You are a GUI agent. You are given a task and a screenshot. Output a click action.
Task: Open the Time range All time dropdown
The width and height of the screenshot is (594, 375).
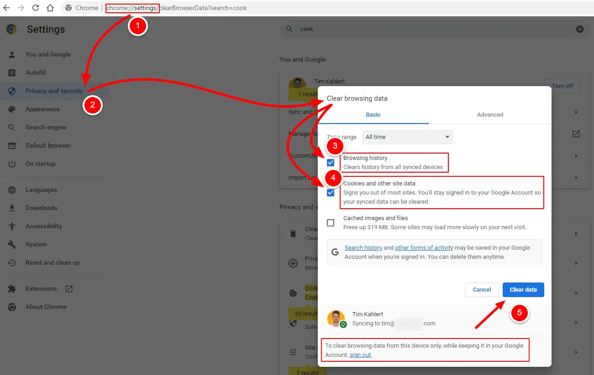pos(408,137)
